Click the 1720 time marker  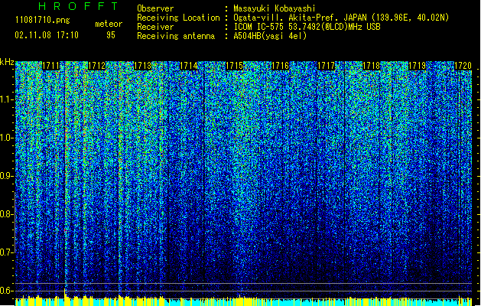click(463, 66)
